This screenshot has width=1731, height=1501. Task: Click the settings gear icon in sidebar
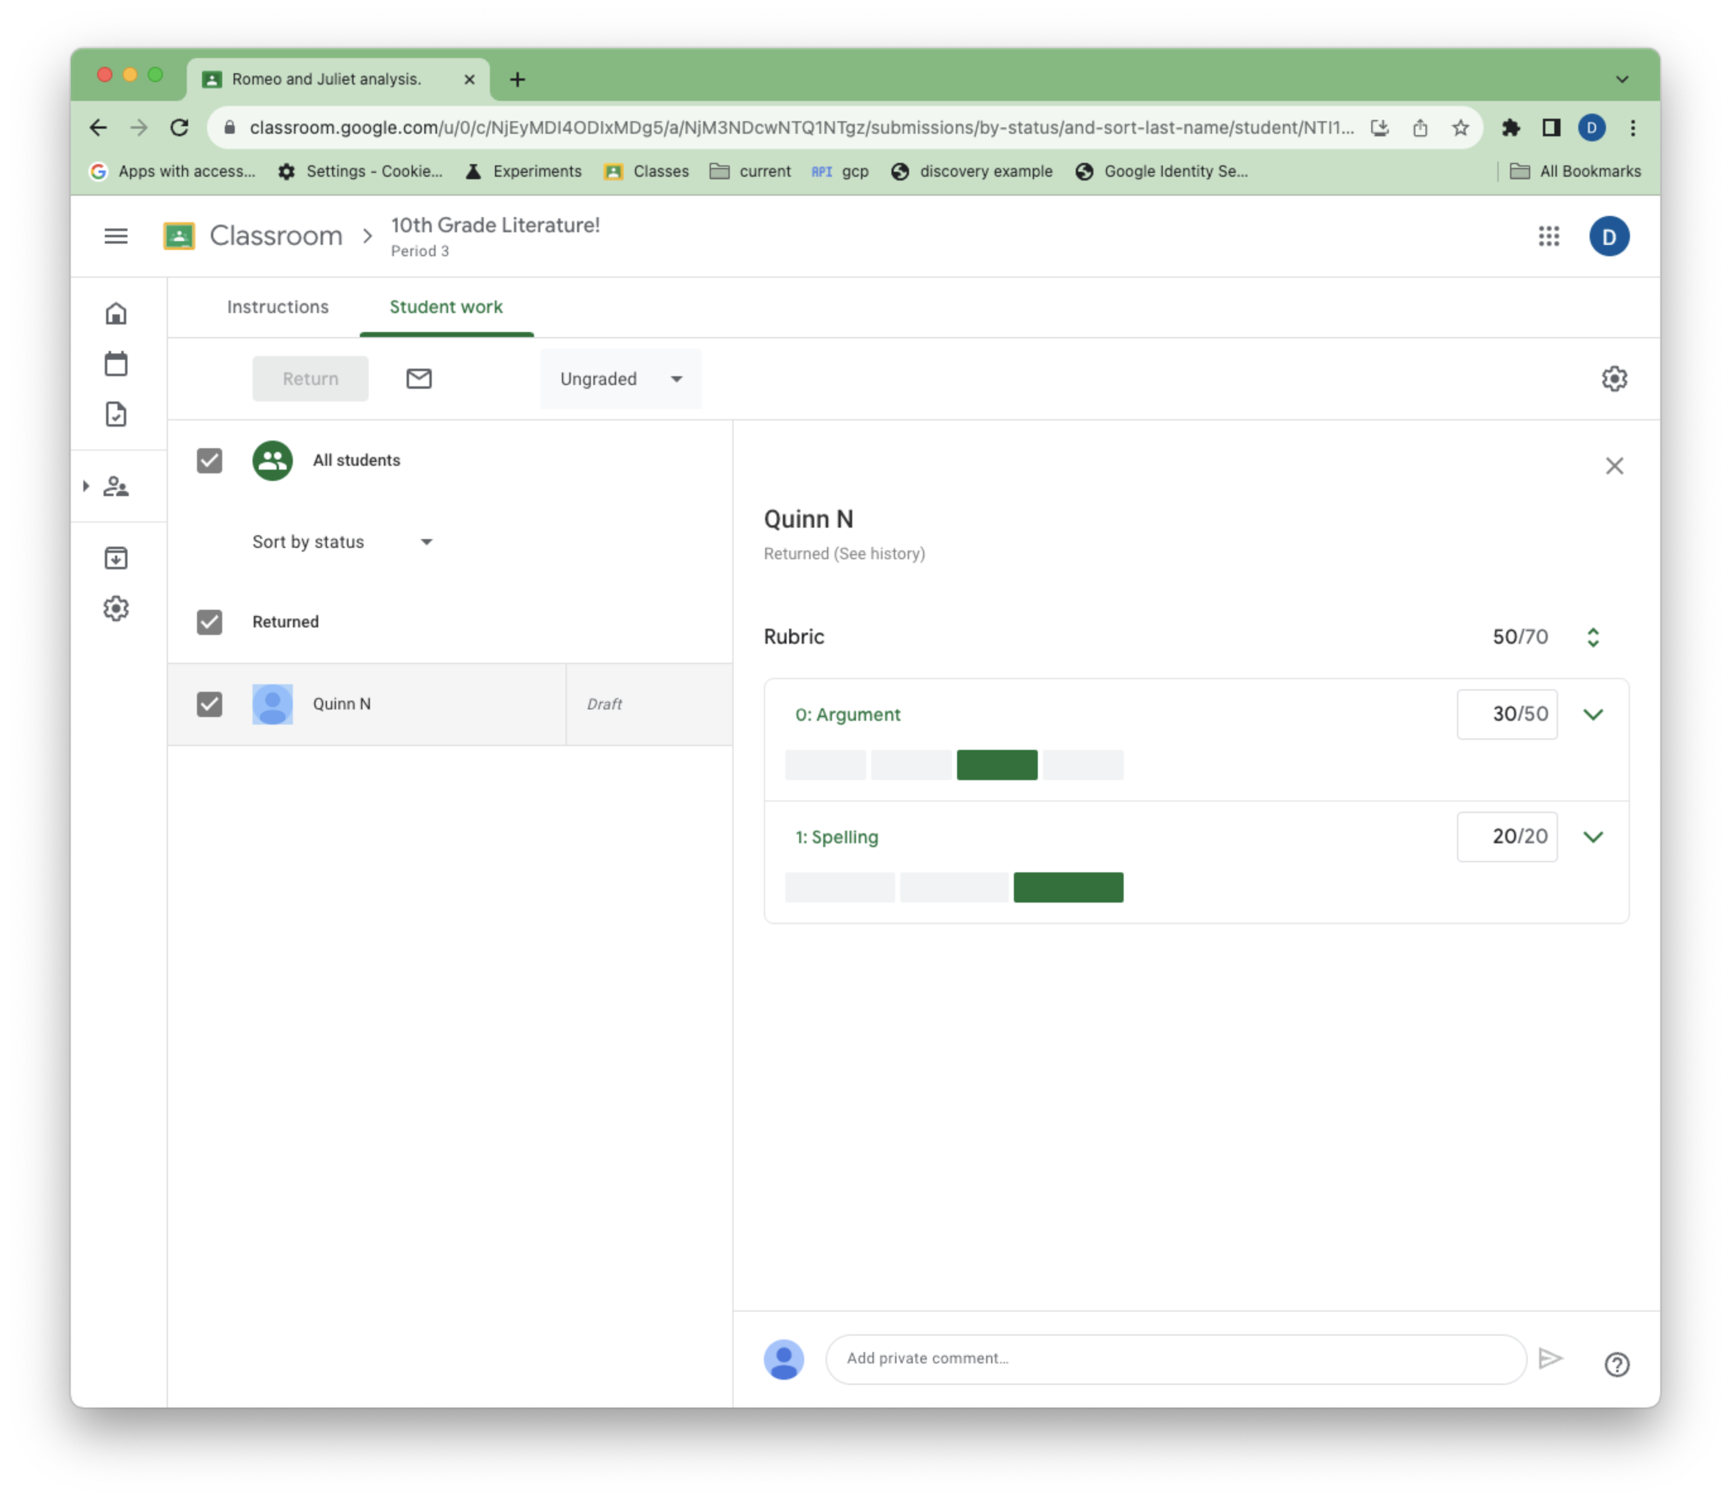coord(115,608)
